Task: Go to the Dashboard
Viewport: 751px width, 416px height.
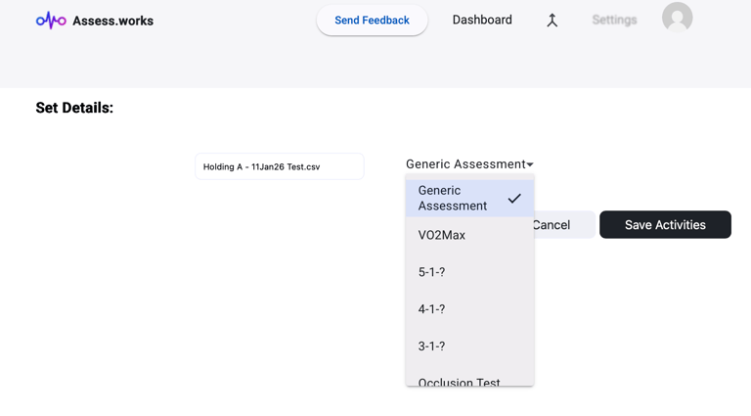Action: click(482, 20)
